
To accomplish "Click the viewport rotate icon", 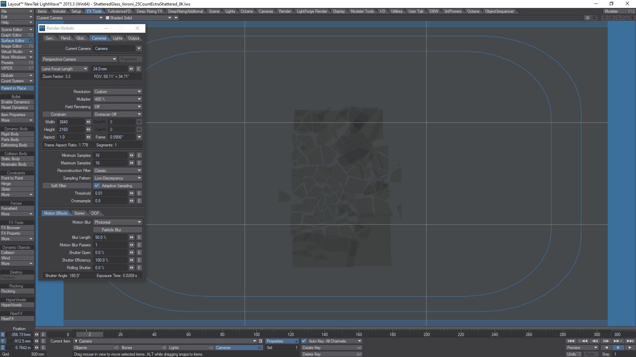I will (618, 18).
